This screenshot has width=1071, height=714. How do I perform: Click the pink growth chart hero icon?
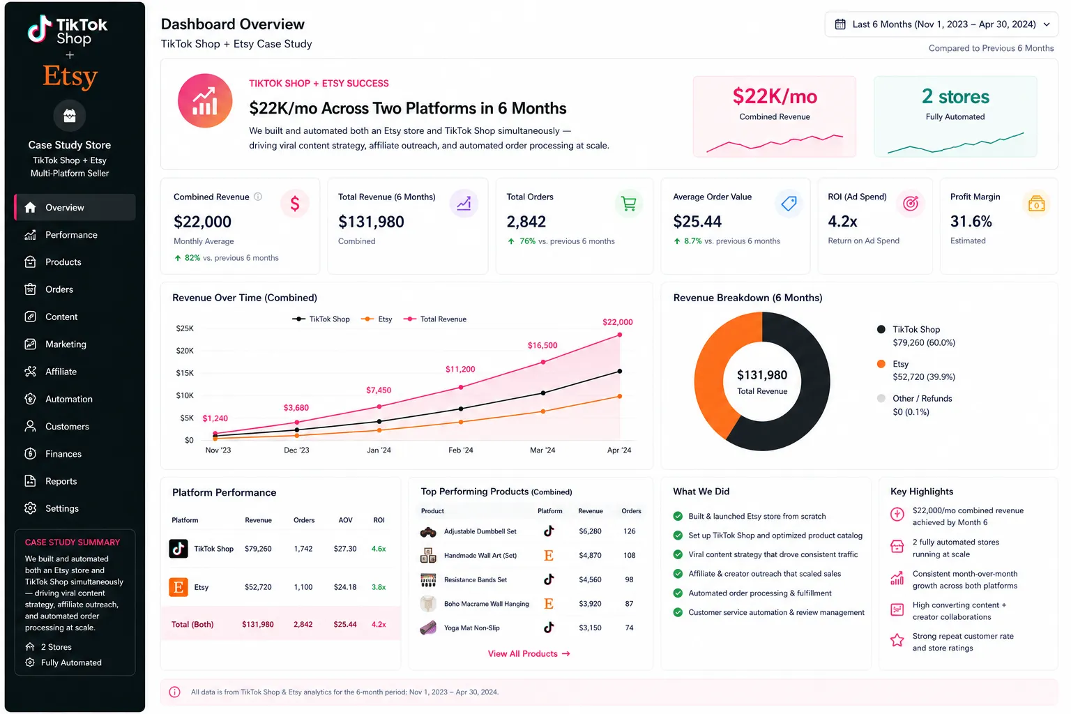click(205, 101)
